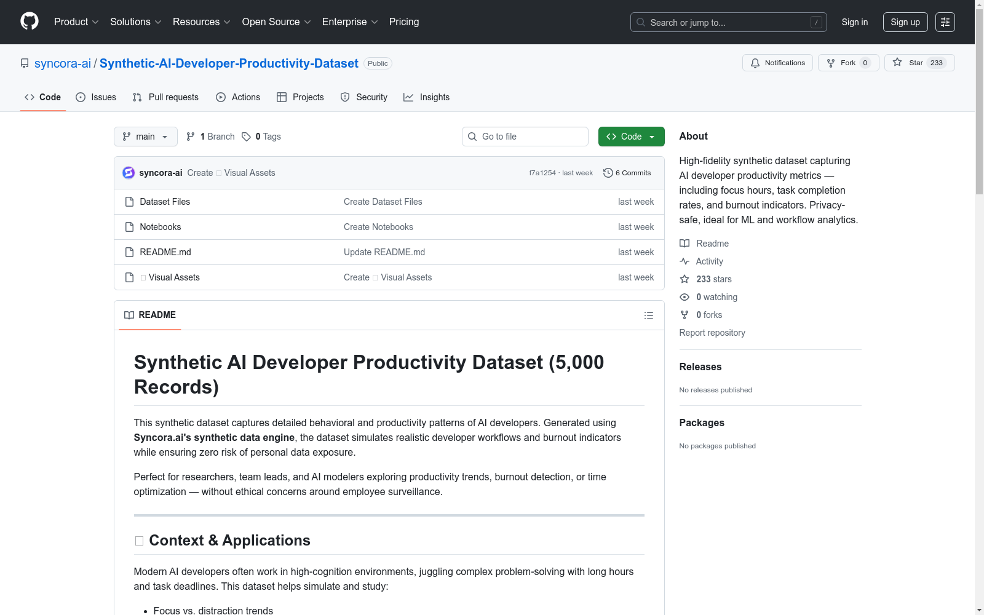Expand the Enterprise menu

click(350, 22)
